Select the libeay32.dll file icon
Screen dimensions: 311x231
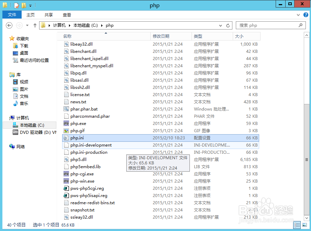tap(66, 44)
